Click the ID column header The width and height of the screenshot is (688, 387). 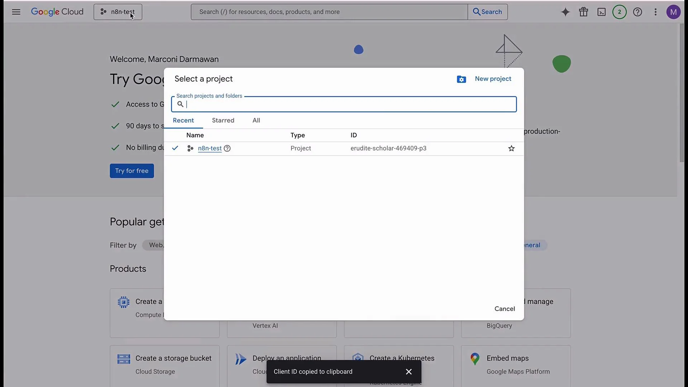354,135
